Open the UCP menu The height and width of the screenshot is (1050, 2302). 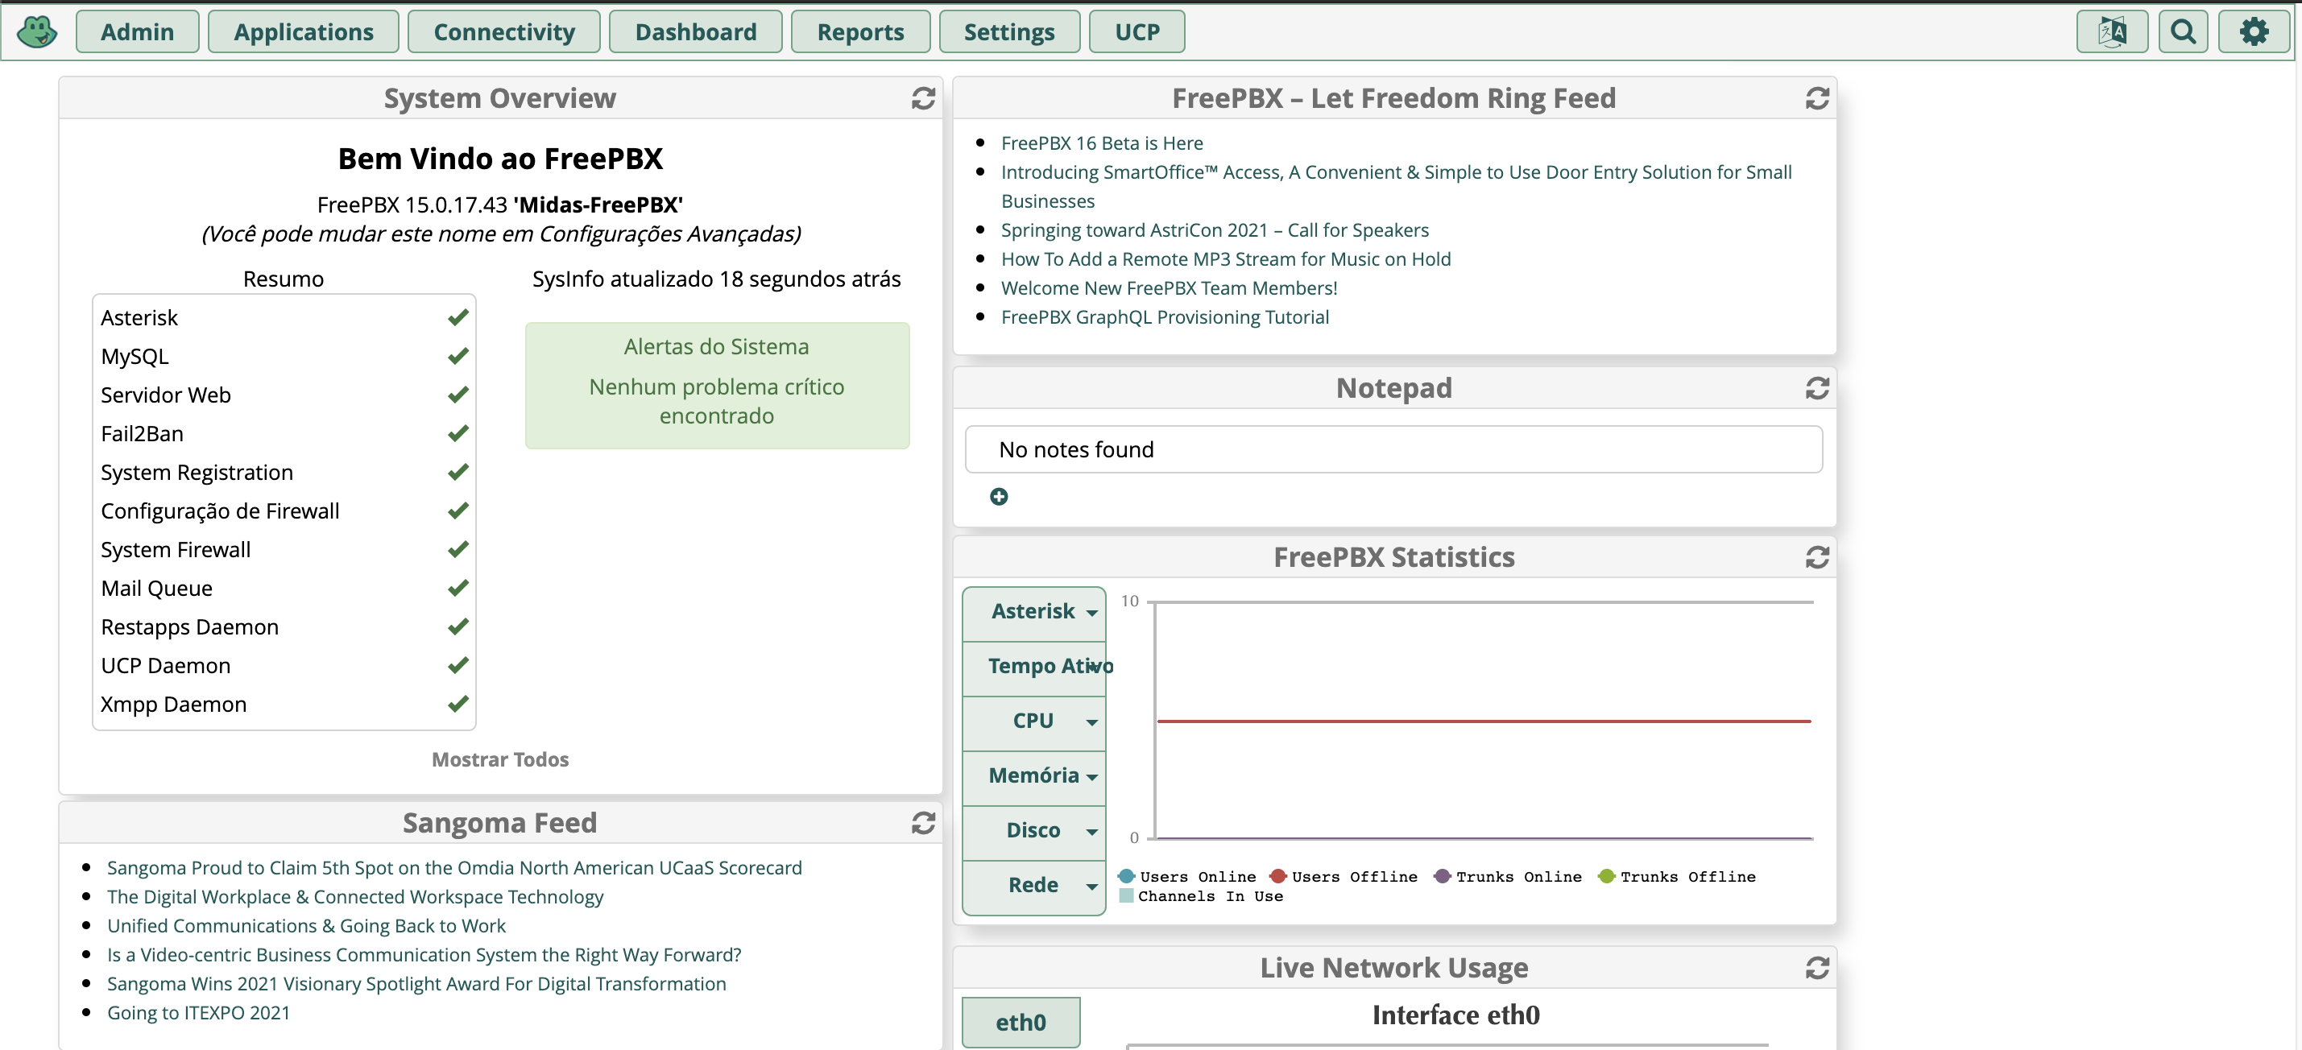coord(1137,32)
